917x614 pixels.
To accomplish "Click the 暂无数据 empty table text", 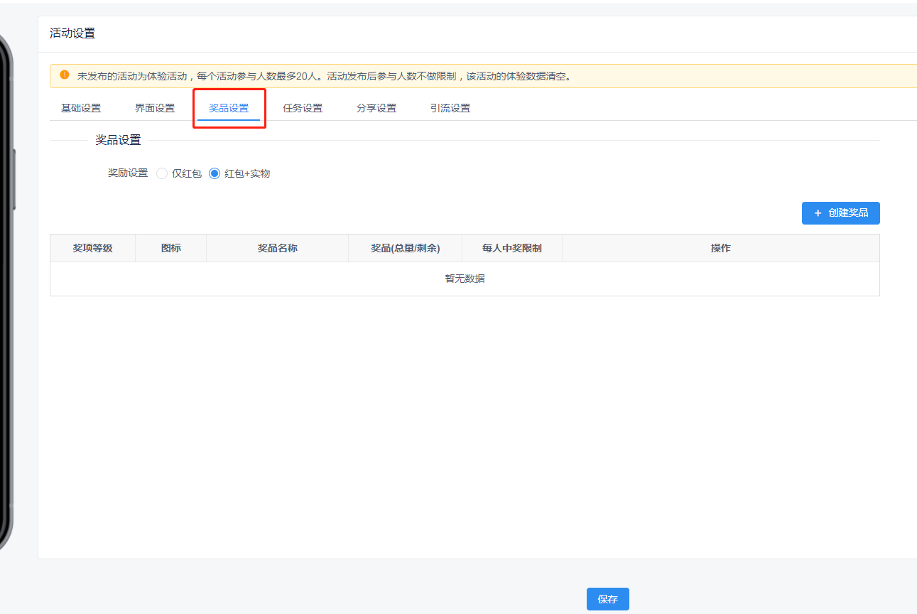I will (465, 279).
